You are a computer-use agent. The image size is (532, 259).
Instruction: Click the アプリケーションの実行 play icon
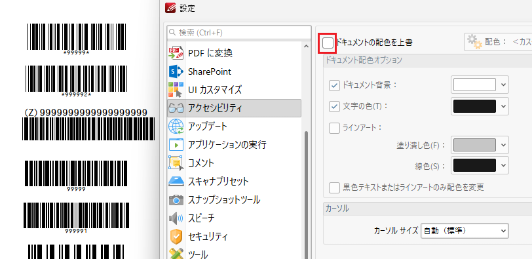point(176,145)
